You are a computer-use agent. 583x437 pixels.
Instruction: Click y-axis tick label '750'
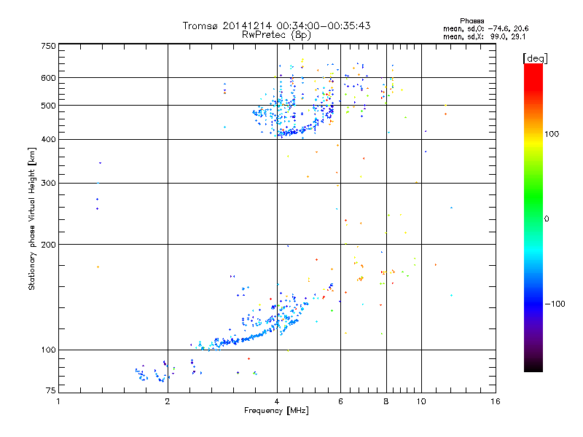click(x=48, y=46)
